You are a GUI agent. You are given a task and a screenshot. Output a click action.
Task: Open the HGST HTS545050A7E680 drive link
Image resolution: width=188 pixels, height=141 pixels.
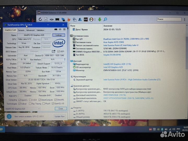click(x=128, y=98)
